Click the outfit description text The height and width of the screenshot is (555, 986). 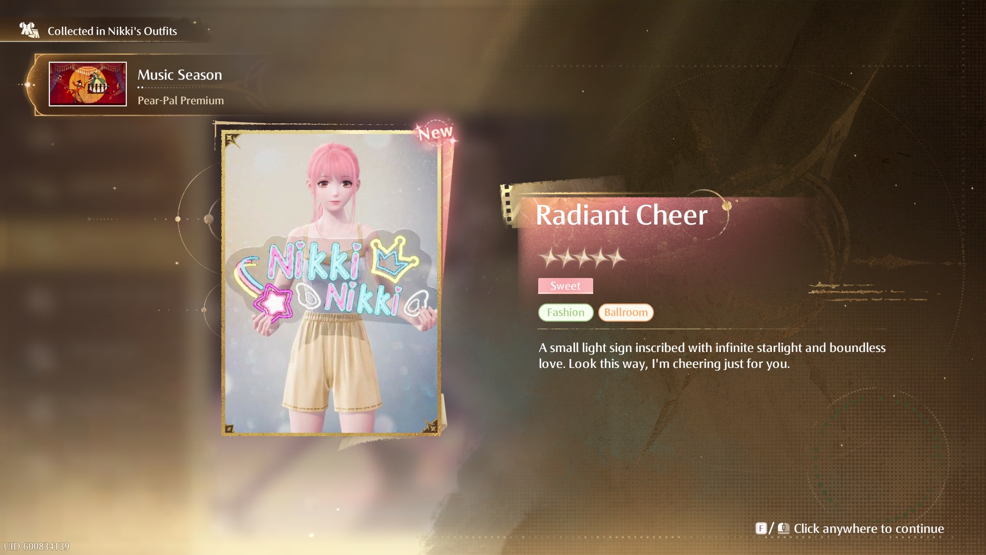pos(712,356)
